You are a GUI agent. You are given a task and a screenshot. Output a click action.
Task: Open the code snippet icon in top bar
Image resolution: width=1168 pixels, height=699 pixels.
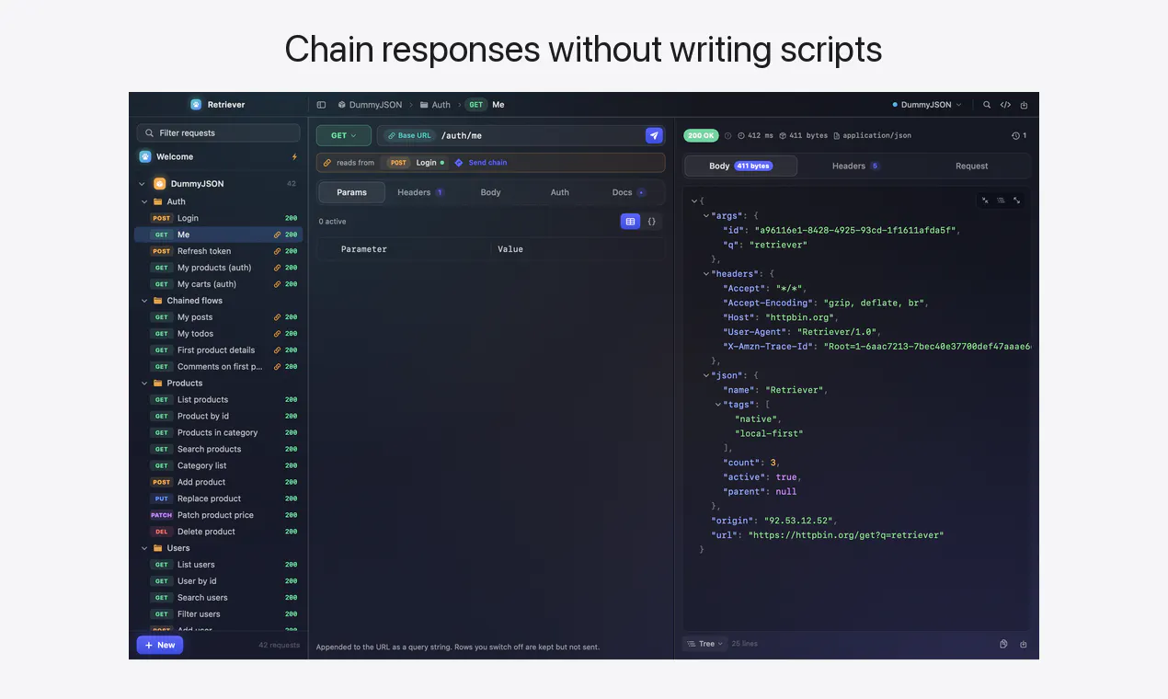(1005, 105)
